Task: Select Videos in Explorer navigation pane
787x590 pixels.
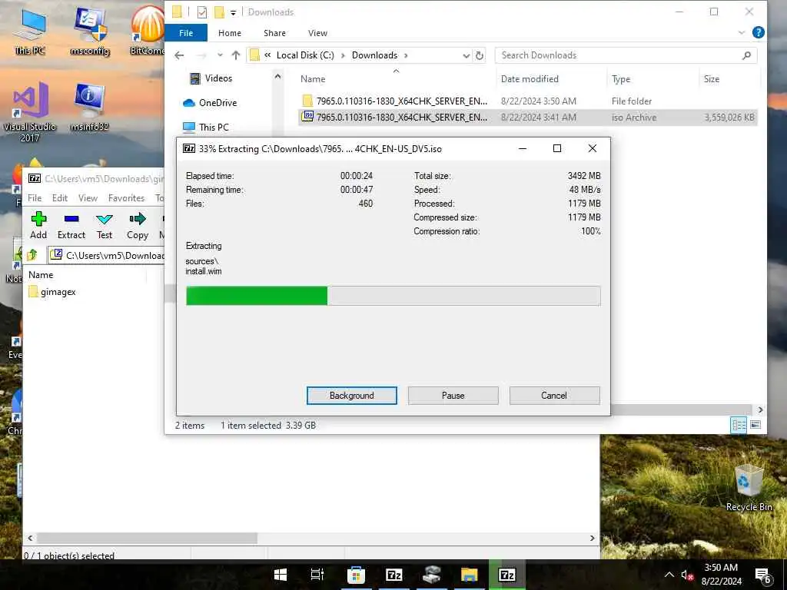Action: click(x=211, y=78)
